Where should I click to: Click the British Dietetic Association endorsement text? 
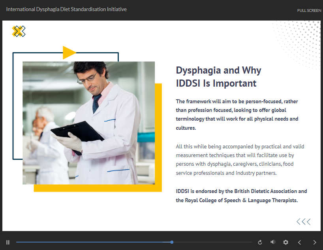coord(241,196)
